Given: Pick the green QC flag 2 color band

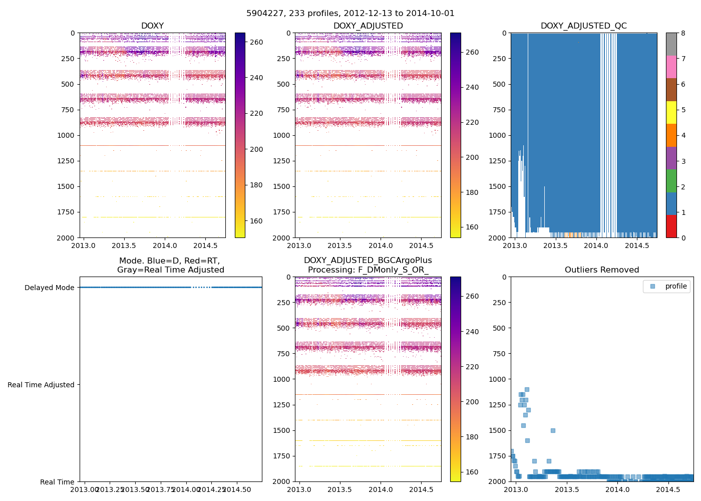Looking at the screenshot, I should (671, 181).
